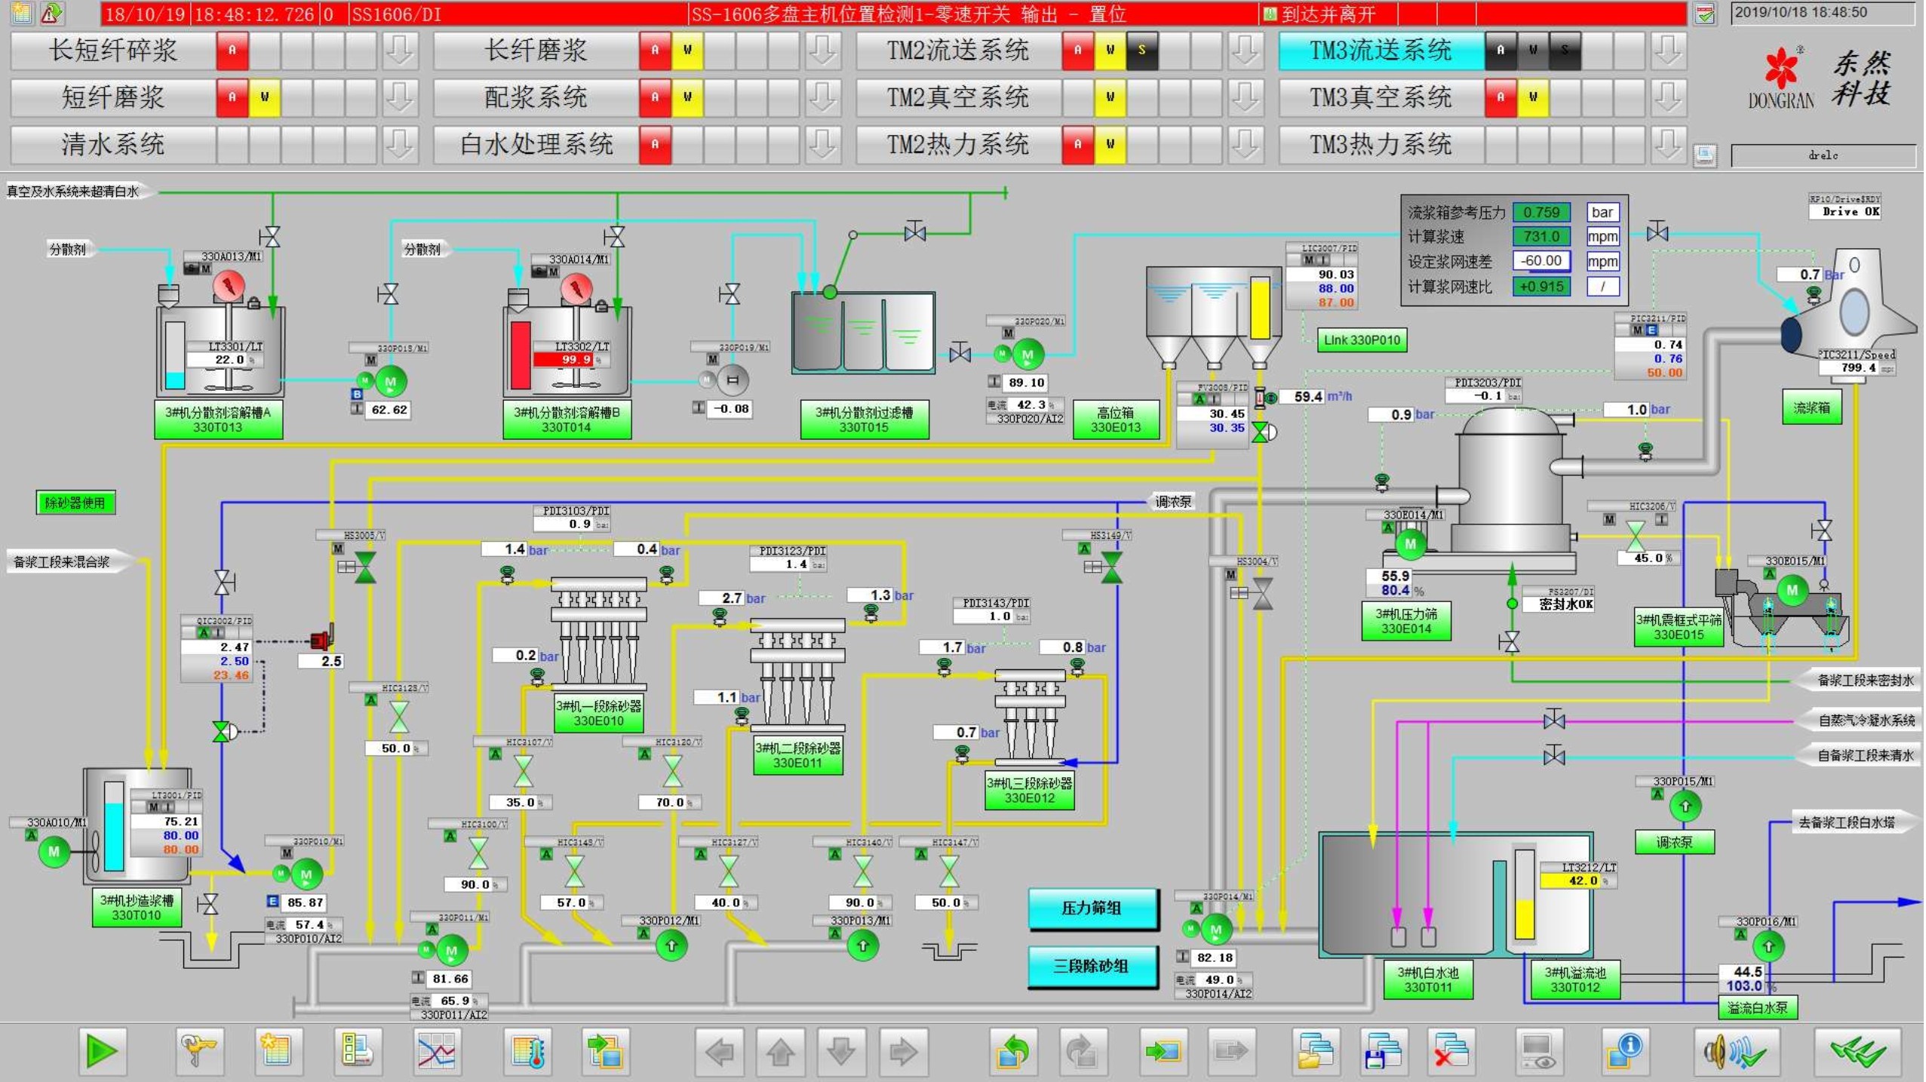Toggle the S indicator for TM2流送系统
The width and height of the screenshot is (1926, 1082).
[1141, 51]
